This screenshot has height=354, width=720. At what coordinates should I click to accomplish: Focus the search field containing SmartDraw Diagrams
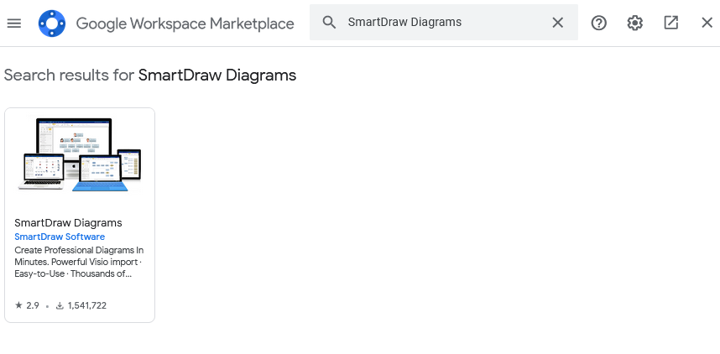coord(436,23)
